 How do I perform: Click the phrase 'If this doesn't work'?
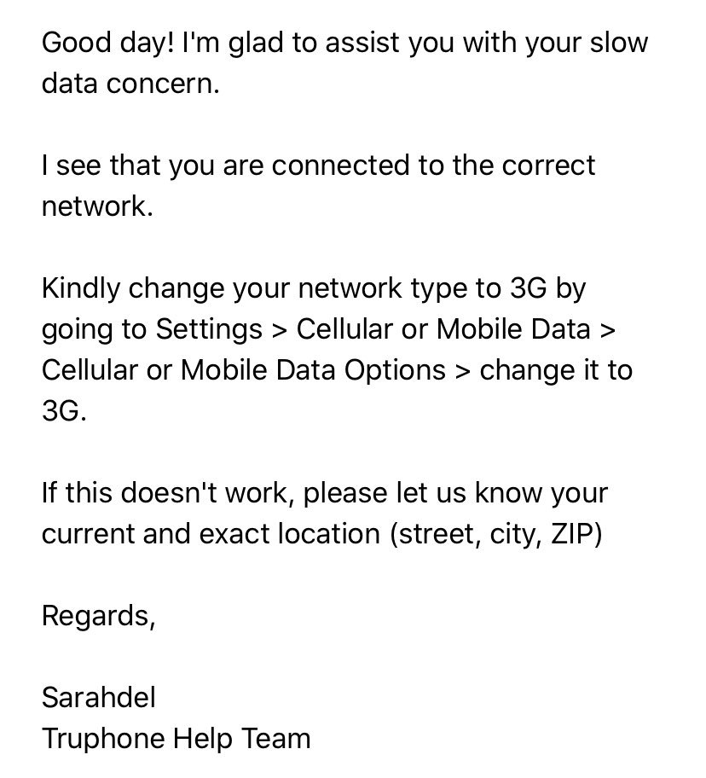[x=166, y=493]
